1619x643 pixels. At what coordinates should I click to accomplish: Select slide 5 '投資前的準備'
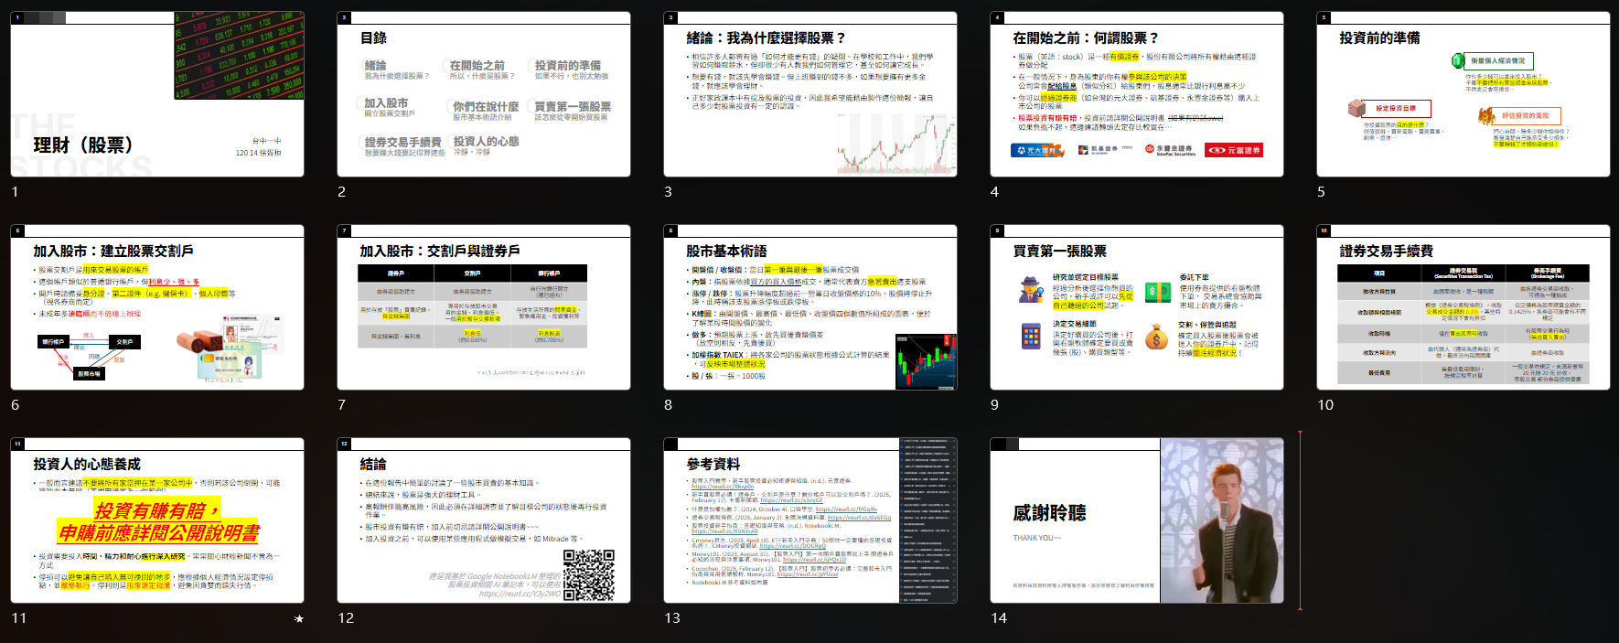[1464, 94]
